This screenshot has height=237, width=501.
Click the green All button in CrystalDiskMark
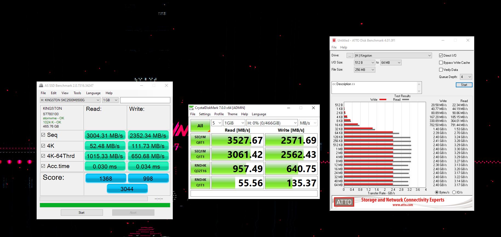(200, 126)
